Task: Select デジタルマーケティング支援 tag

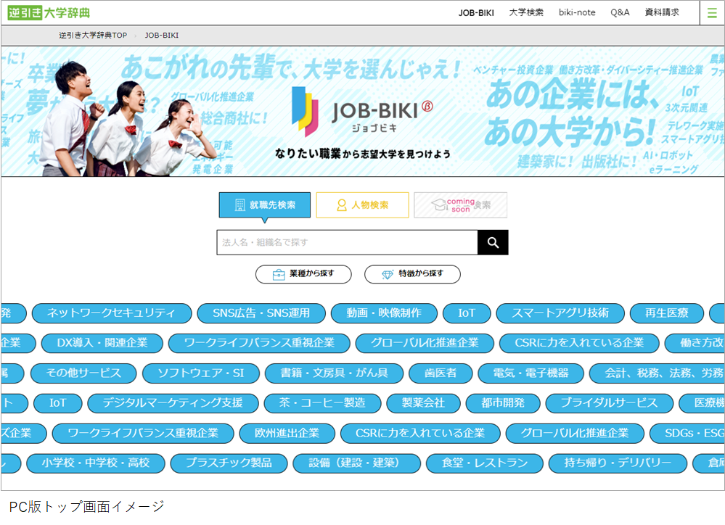Action: (173, 403)
